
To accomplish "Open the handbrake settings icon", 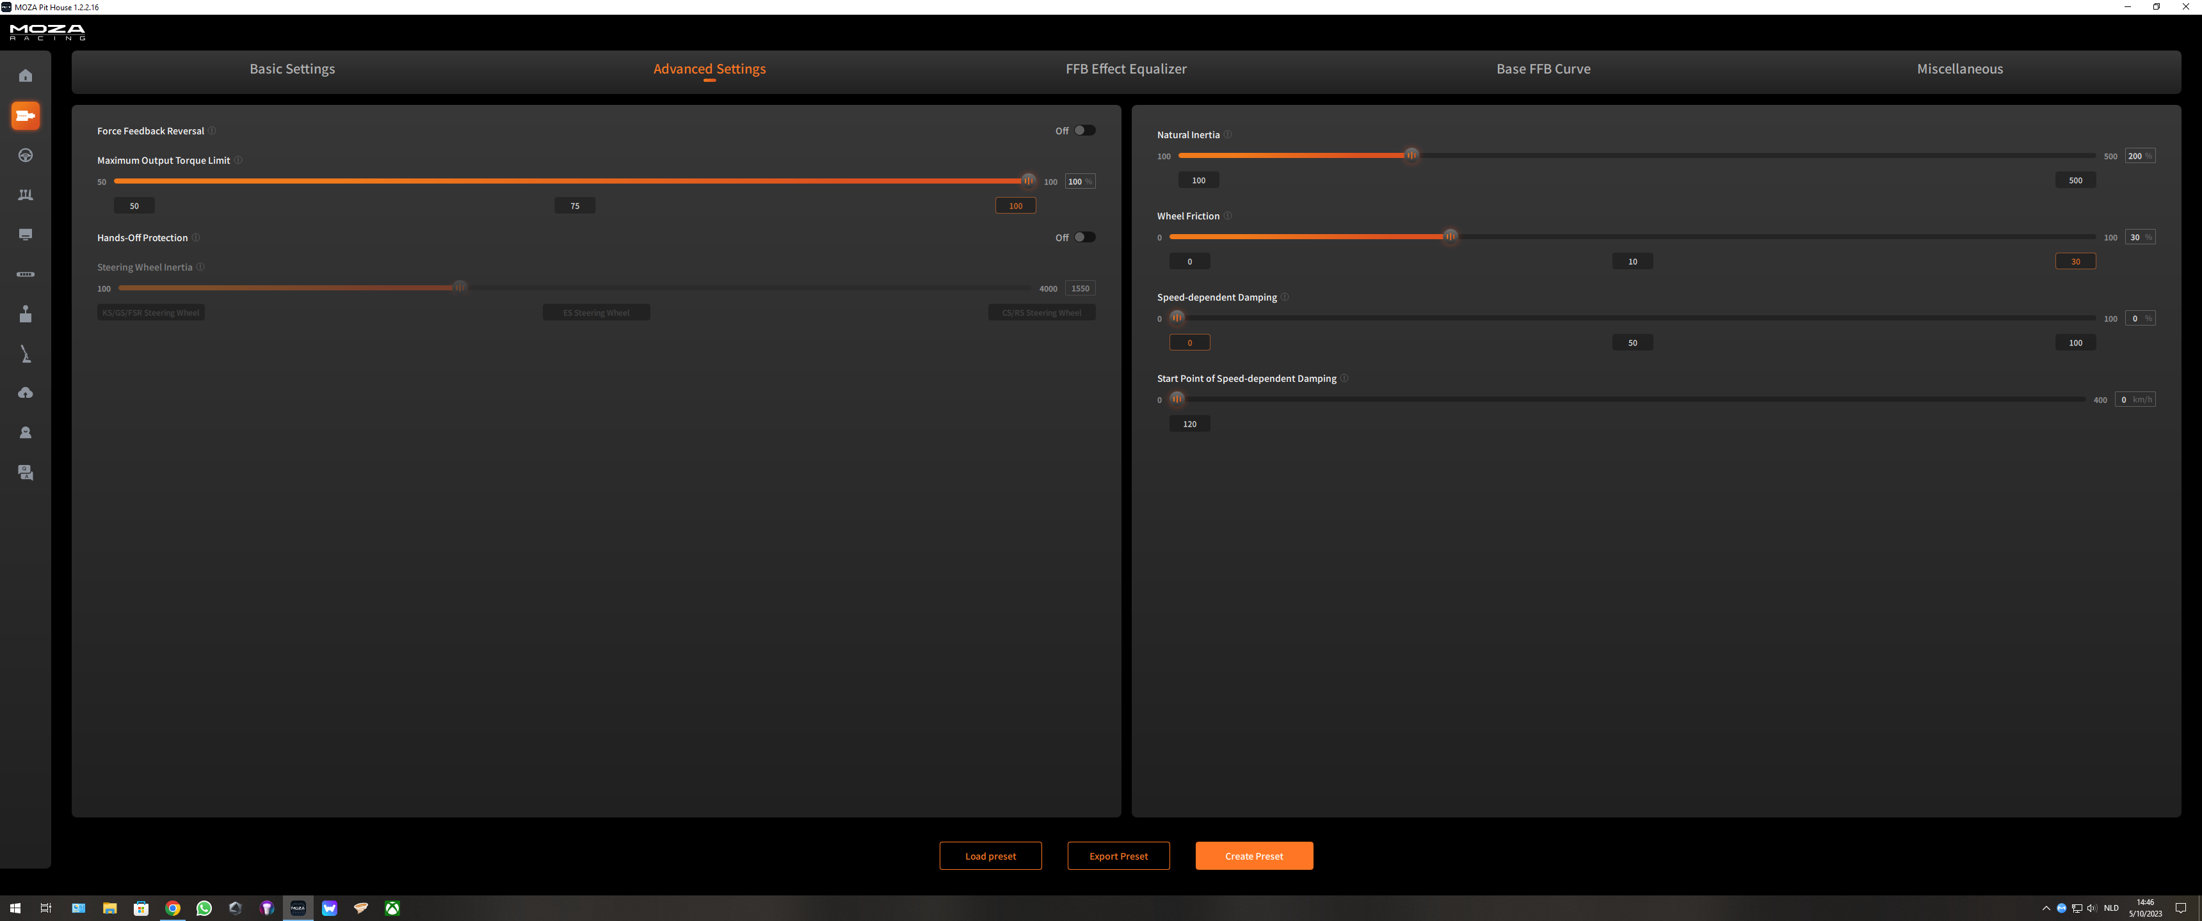I will [26, 354].
